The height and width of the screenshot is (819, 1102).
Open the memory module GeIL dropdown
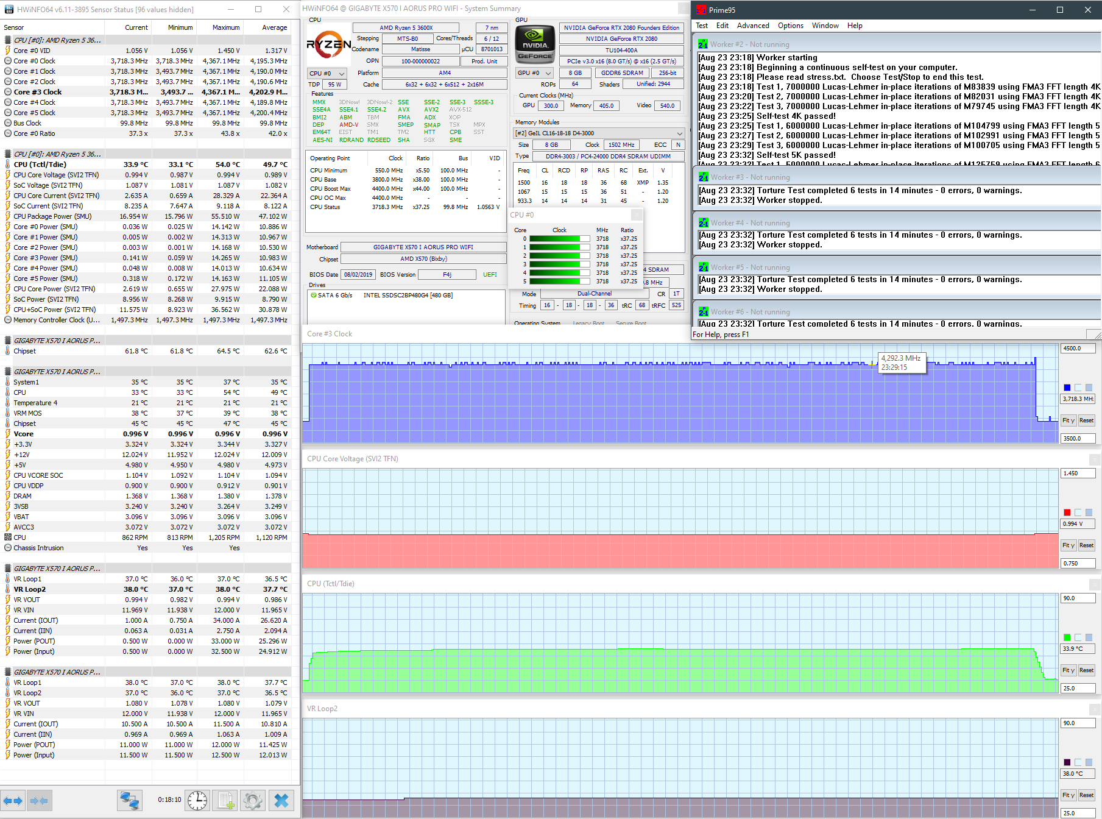(599, 133)
